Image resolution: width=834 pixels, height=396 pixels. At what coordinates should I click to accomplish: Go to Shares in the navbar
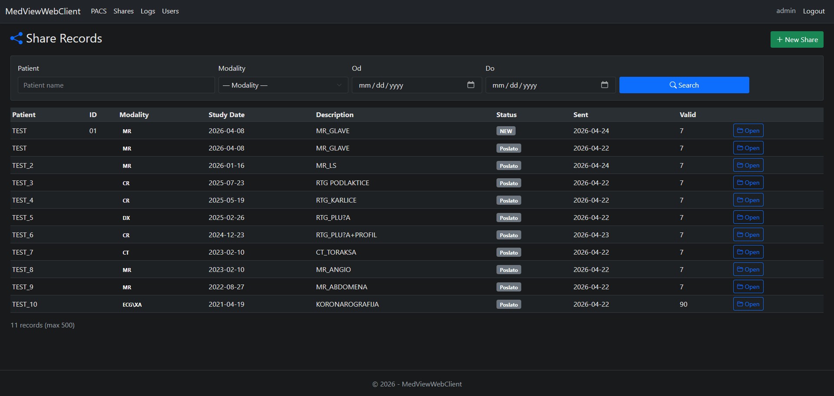pyautogui.click(x=123, y=11)
